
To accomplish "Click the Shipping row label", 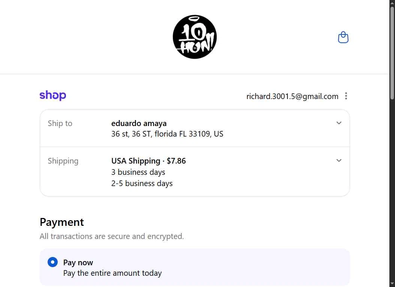I will (63, 161).
